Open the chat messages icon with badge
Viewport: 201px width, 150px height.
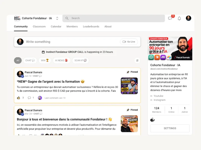[170, 18]
